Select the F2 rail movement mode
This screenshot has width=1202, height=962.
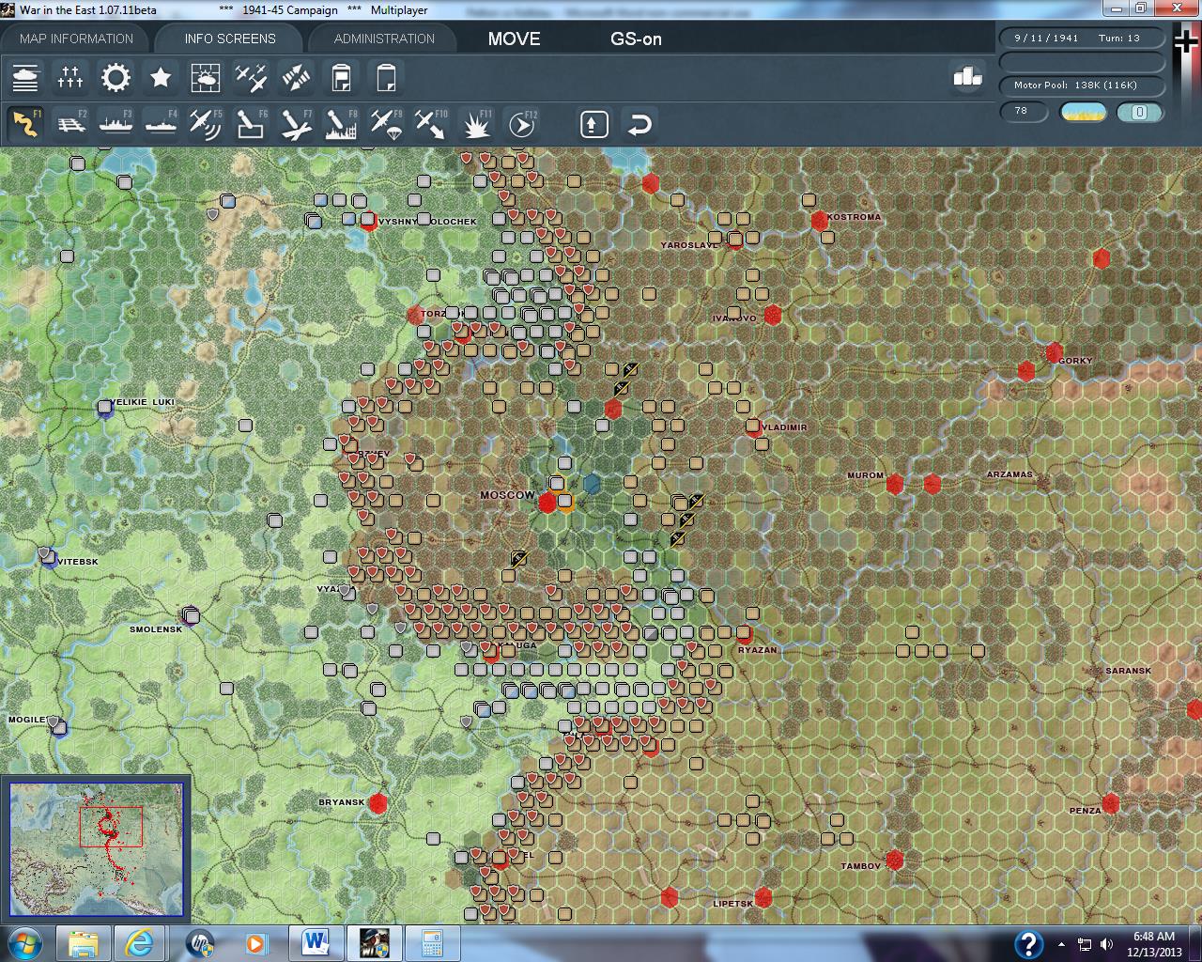pyautogui.click(x=70, y=124)
